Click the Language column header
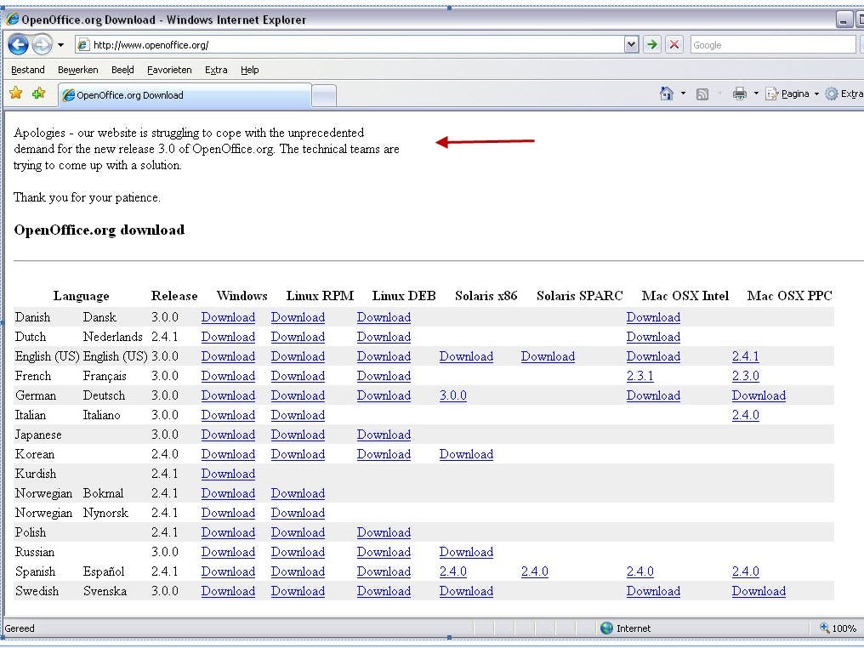 pyautogui.click(x=81, y=297)
